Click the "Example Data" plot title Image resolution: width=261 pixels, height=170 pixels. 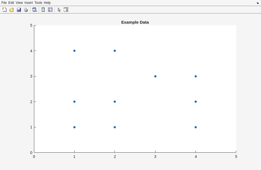(x=135, y=22)
